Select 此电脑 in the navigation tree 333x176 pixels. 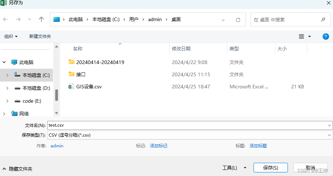click(26, 62)
